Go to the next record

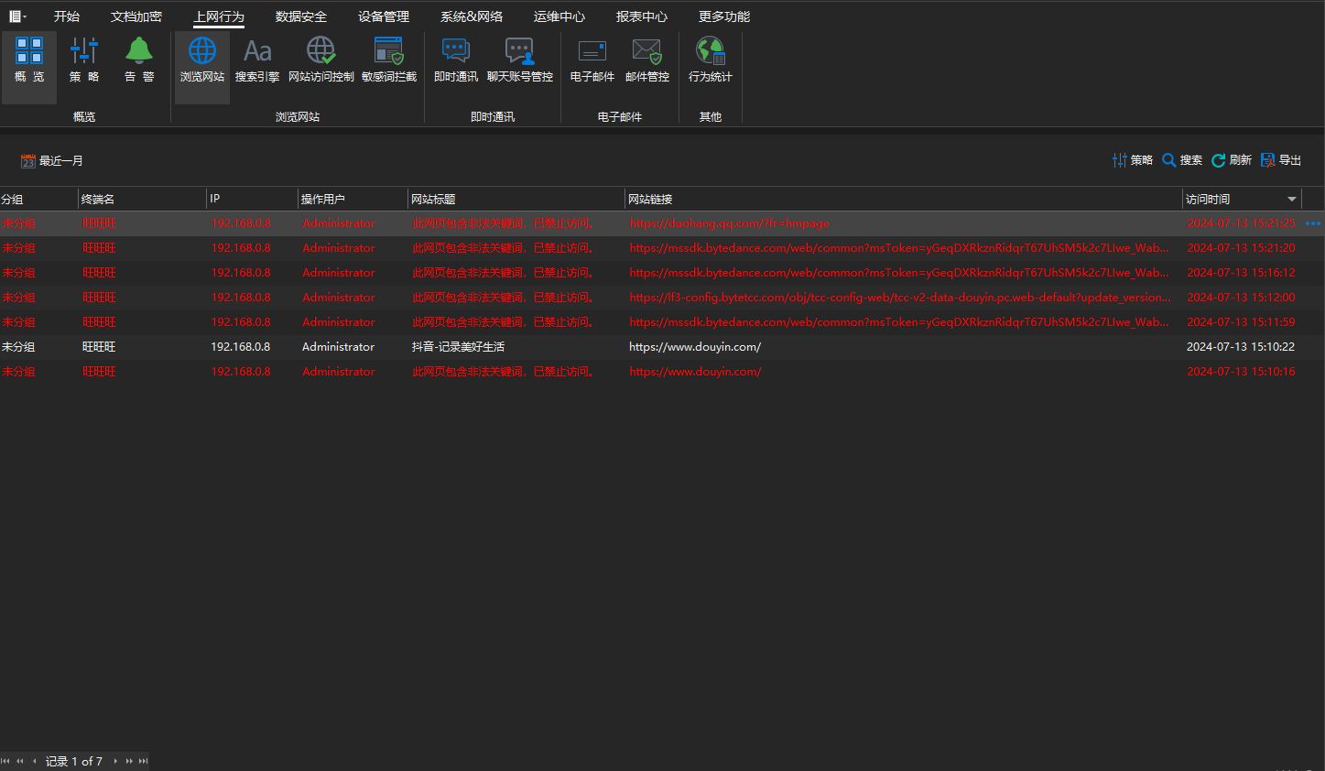click(115, 761)
